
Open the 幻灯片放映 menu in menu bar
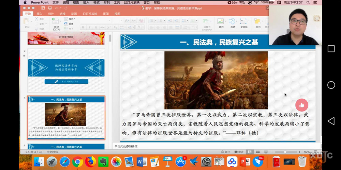click(x=132, y=2)
